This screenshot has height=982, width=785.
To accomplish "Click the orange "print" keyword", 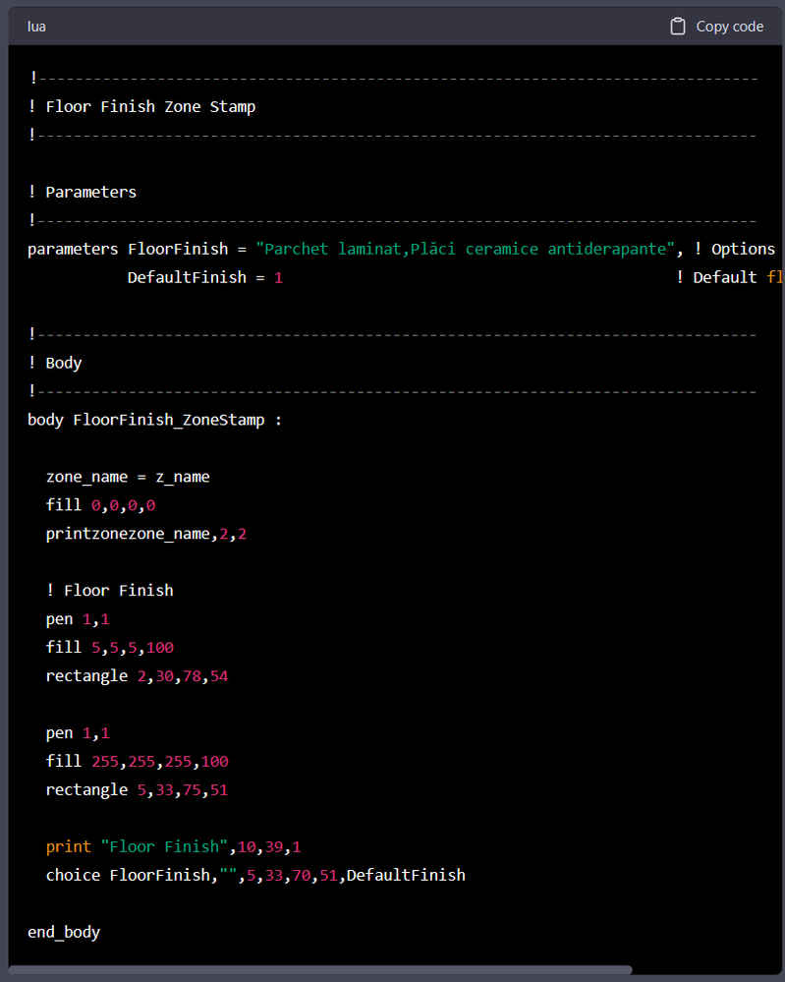I will coord(68,846).
